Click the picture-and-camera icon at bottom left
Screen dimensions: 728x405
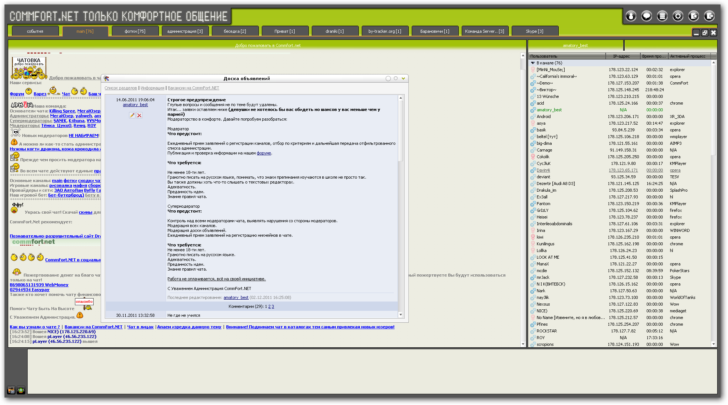point(11,390)
